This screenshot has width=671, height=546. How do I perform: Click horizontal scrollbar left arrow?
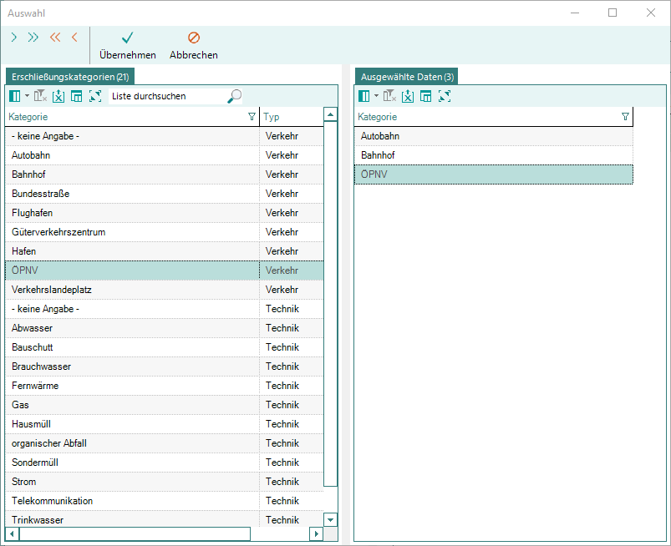(x=12, y=533)
